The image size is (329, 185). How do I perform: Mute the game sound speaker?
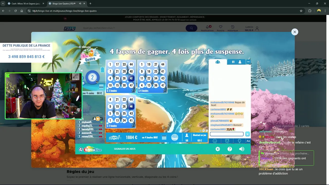[242, 149]
